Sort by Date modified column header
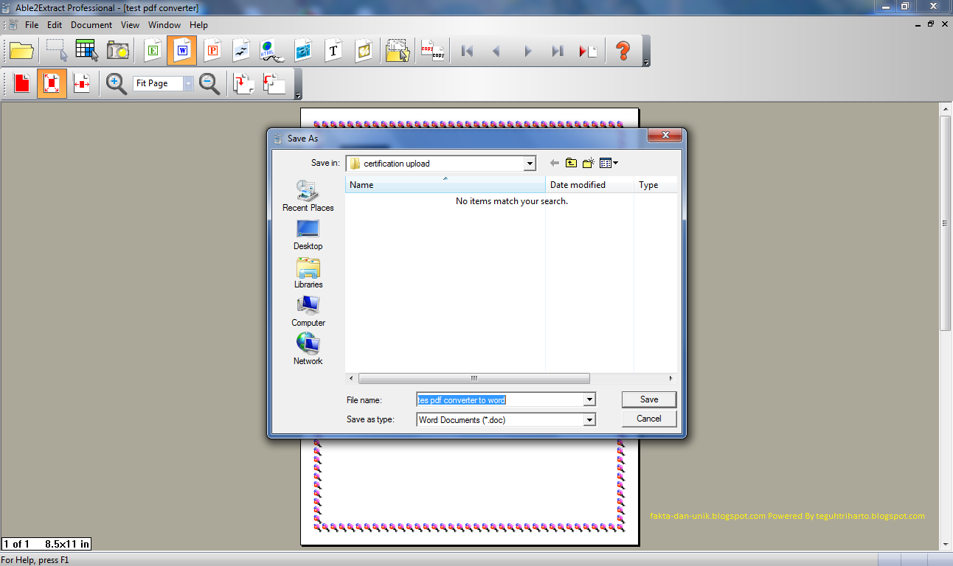The height and width of the screenshot is (566, 953). [x=590, y=185]
